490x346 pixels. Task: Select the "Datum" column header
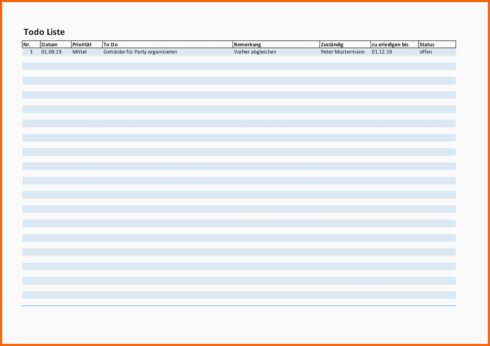(56, 44)
